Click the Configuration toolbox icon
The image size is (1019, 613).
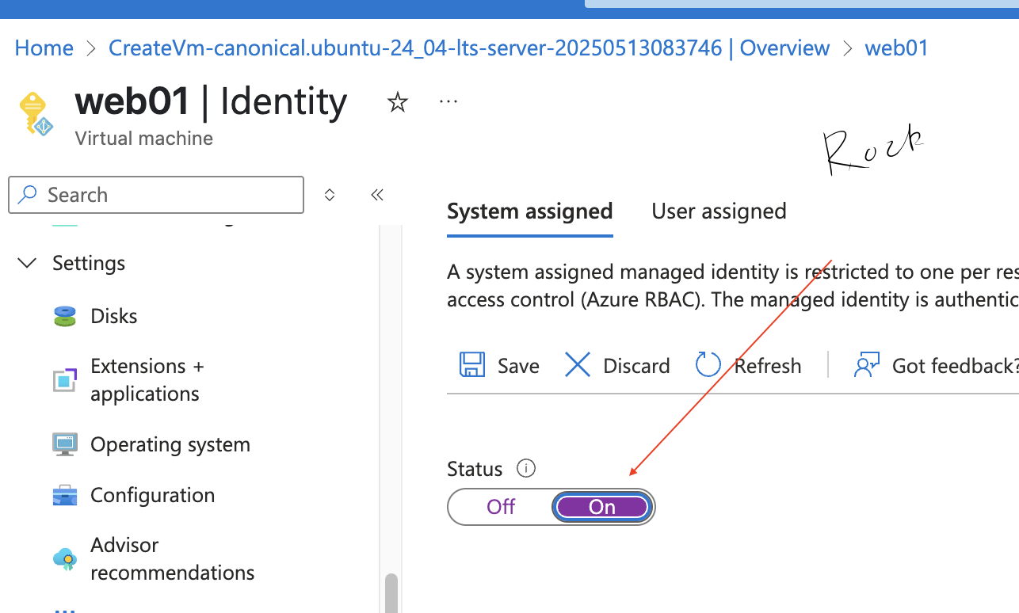click(65, 496)
